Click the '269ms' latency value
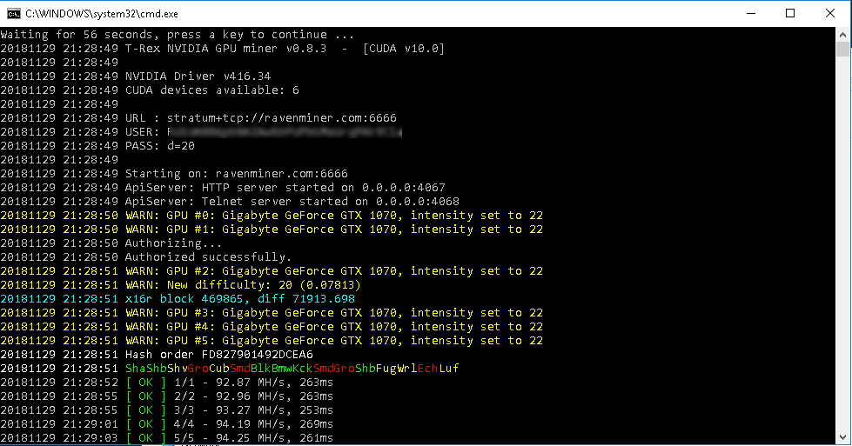 [x=316, y=424]
